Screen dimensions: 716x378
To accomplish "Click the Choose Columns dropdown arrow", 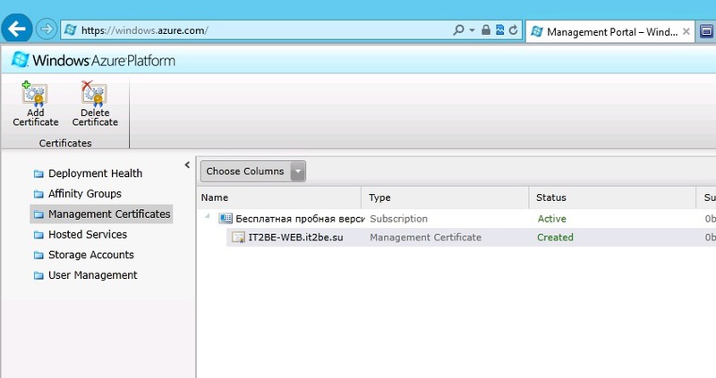I will (x=298, y=172).
